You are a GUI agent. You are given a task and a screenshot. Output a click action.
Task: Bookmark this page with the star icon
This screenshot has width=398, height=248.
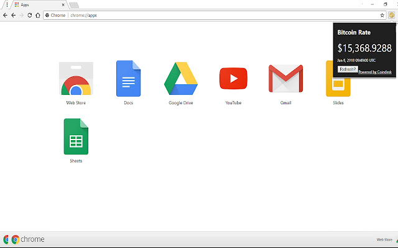(x=382, y=15)
